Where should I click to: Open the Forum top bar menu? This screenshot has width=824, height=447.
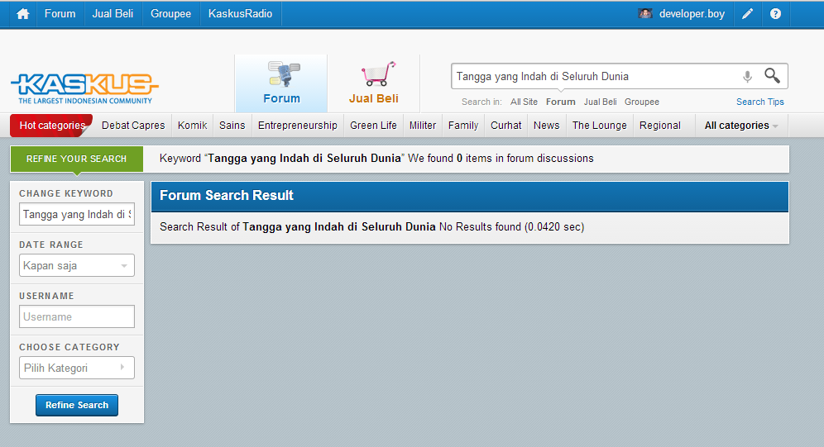(x=60, y=14)
